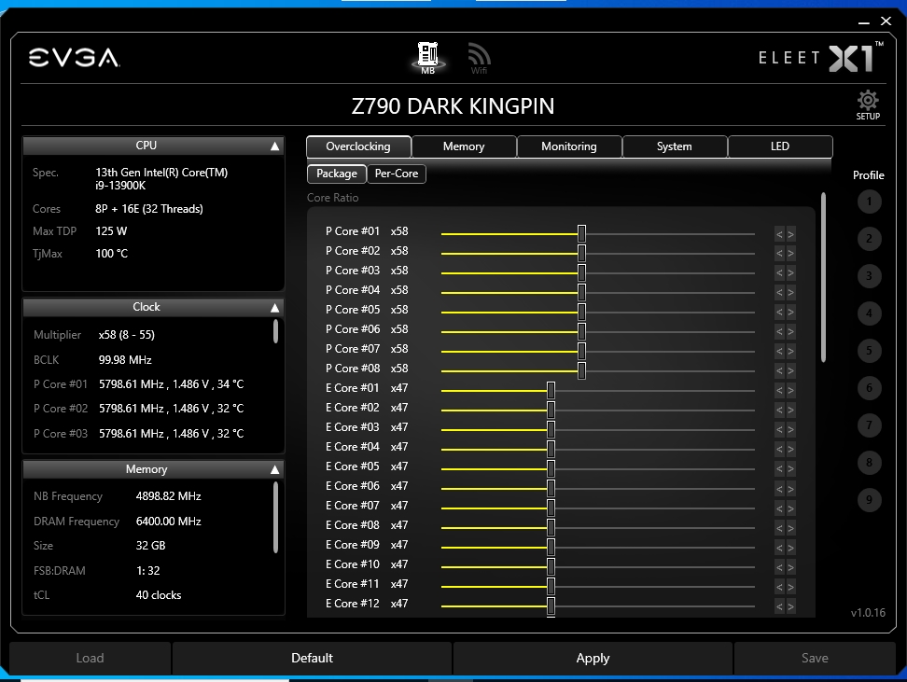Click E Core #12 ratio slider handle
This screenshot has height=682, width=907.
click(x=551, y=606)
